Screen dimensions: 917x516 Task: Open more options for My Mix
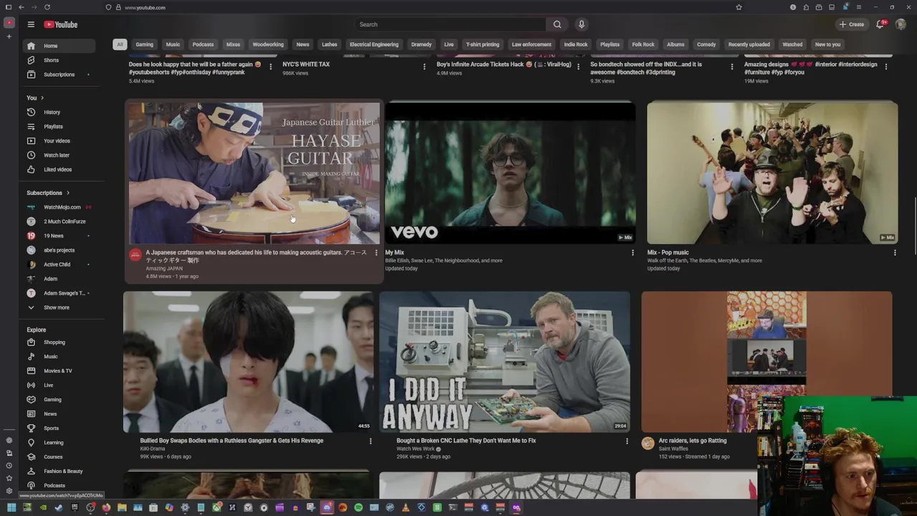[633, 253]
